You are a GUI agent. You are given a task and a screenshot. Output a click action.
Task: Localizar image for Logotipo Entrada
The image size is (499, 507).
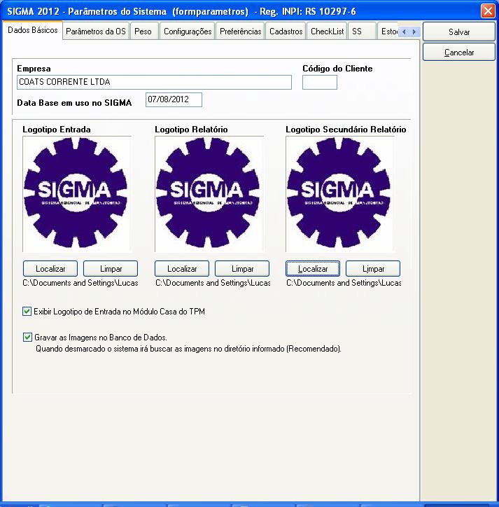(50, 269)
